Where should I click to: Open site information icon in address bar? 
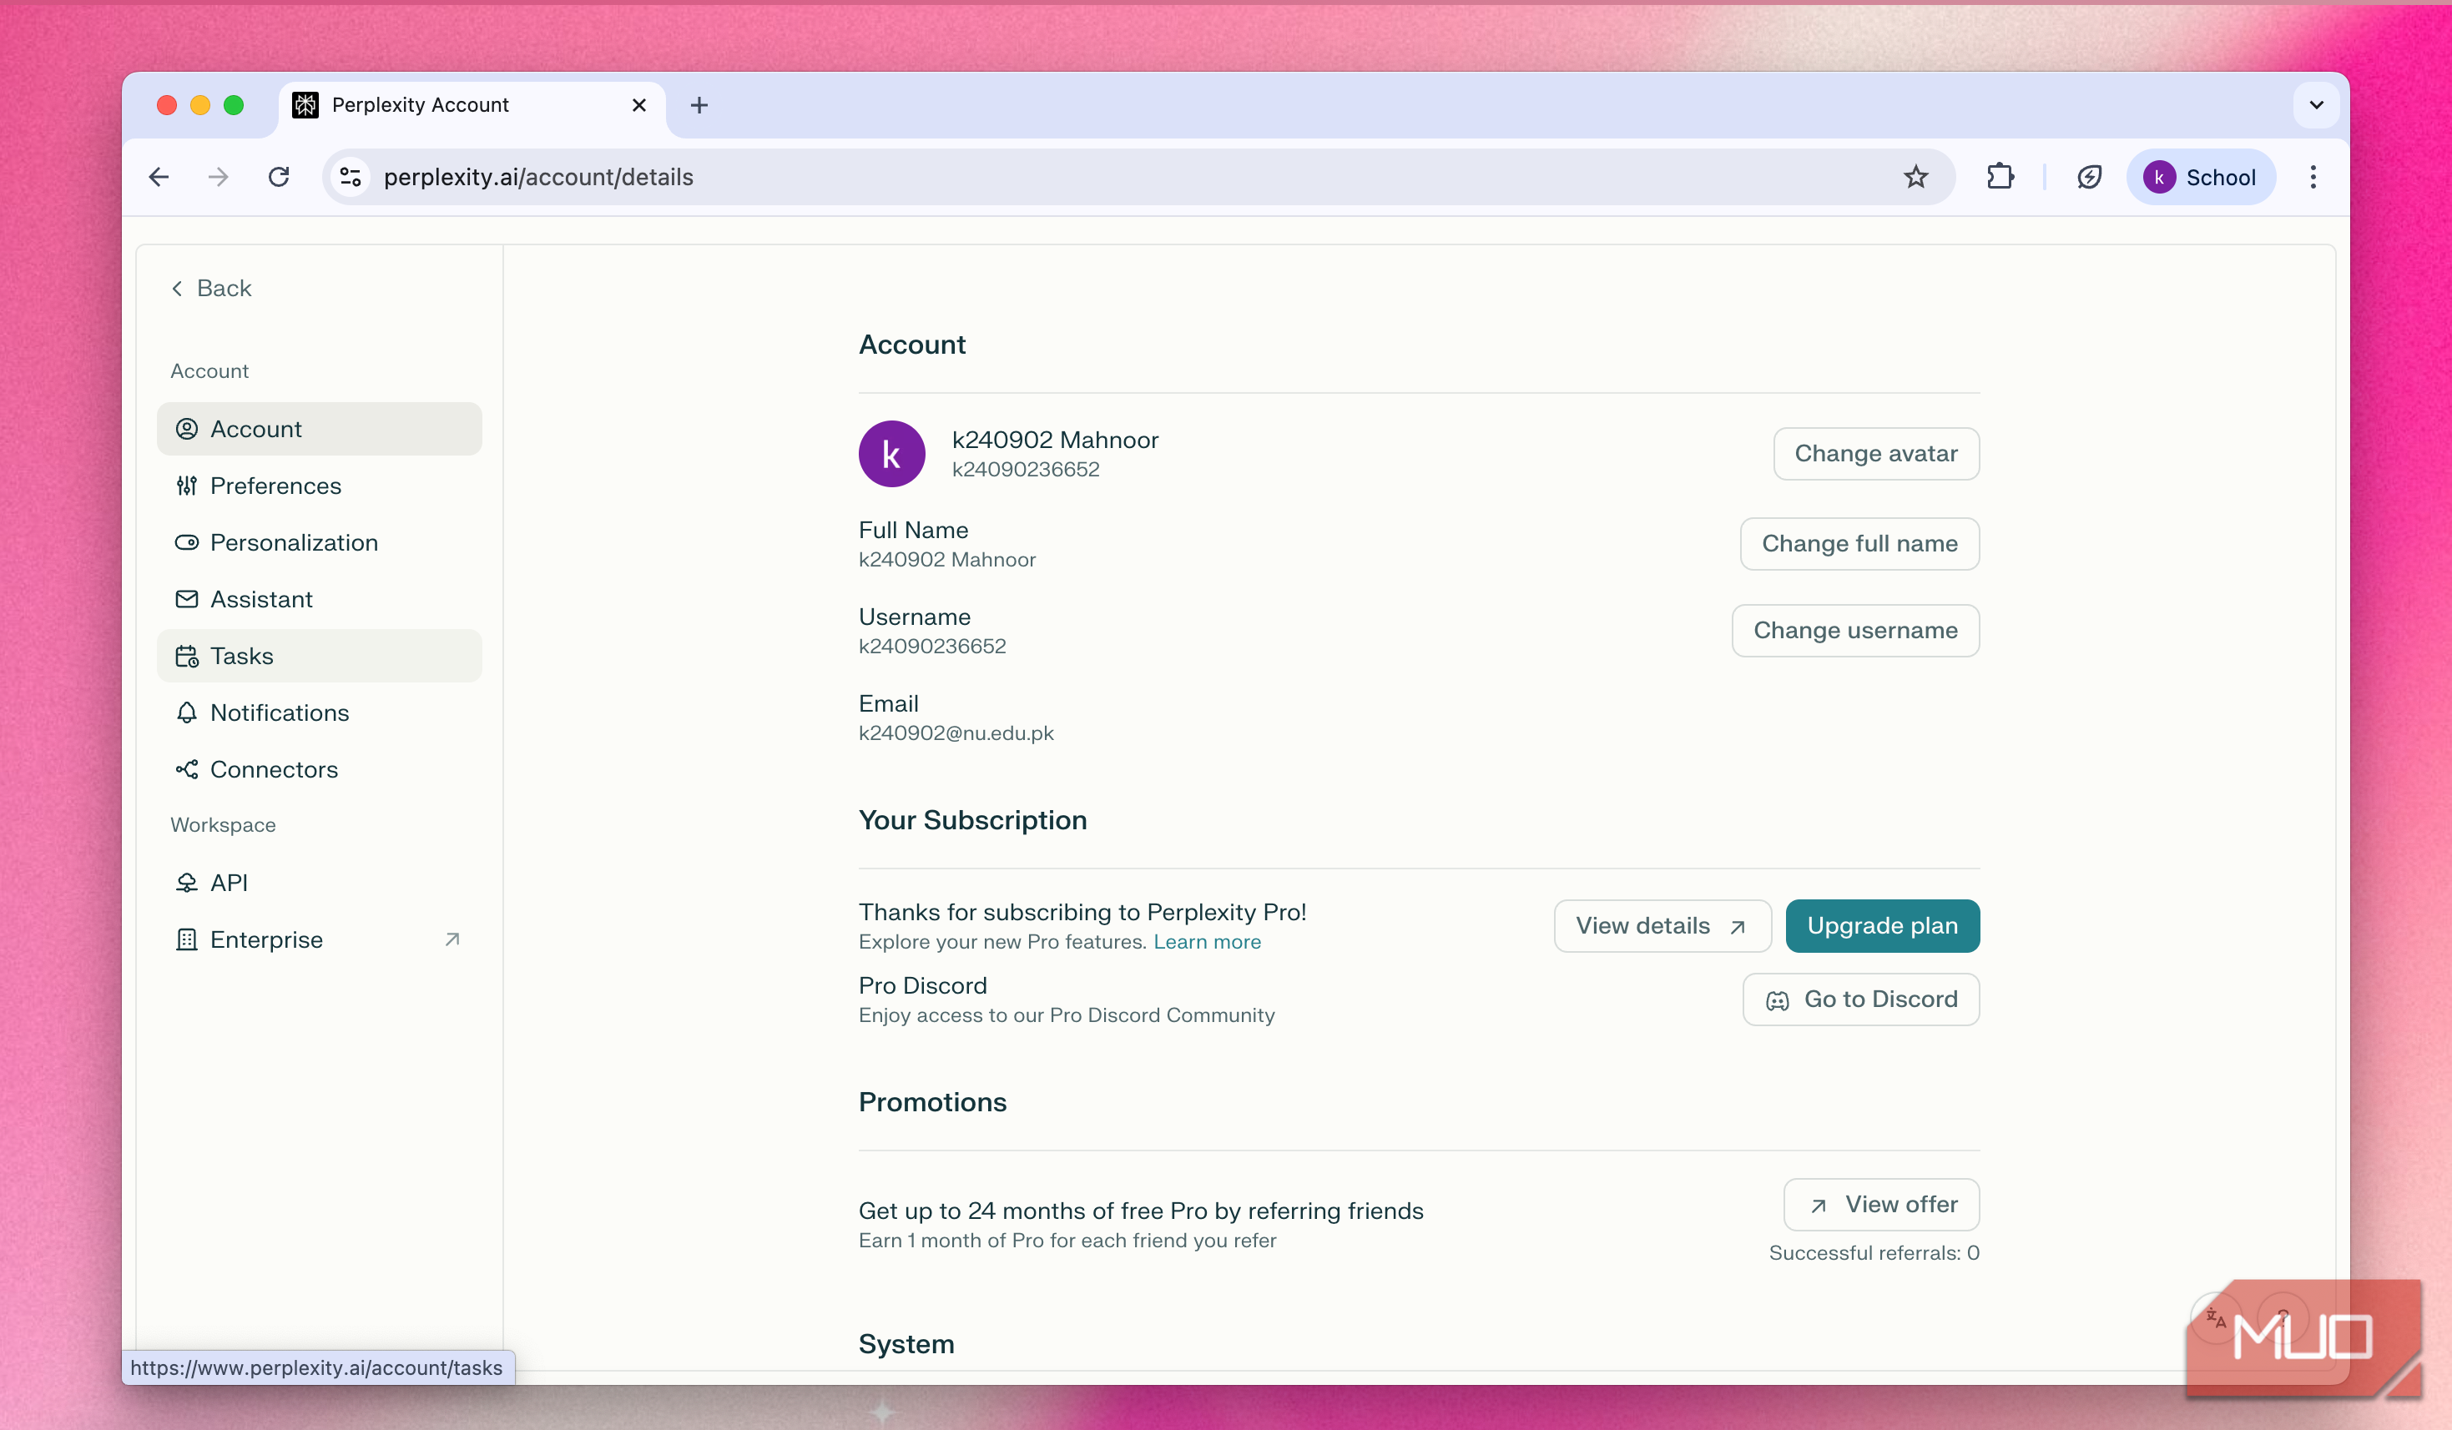pyautogui.click(x=351, y=177)
